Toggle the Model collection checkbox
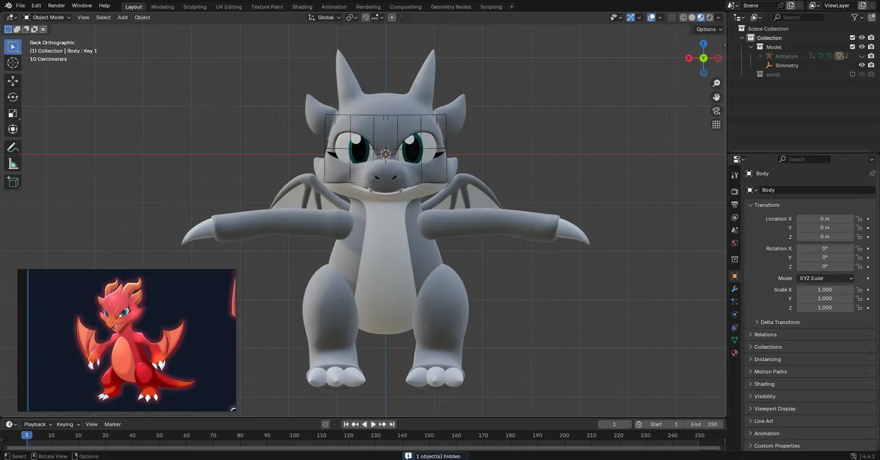The width and height of the screenshot is (880, 460). coord(852,47)
